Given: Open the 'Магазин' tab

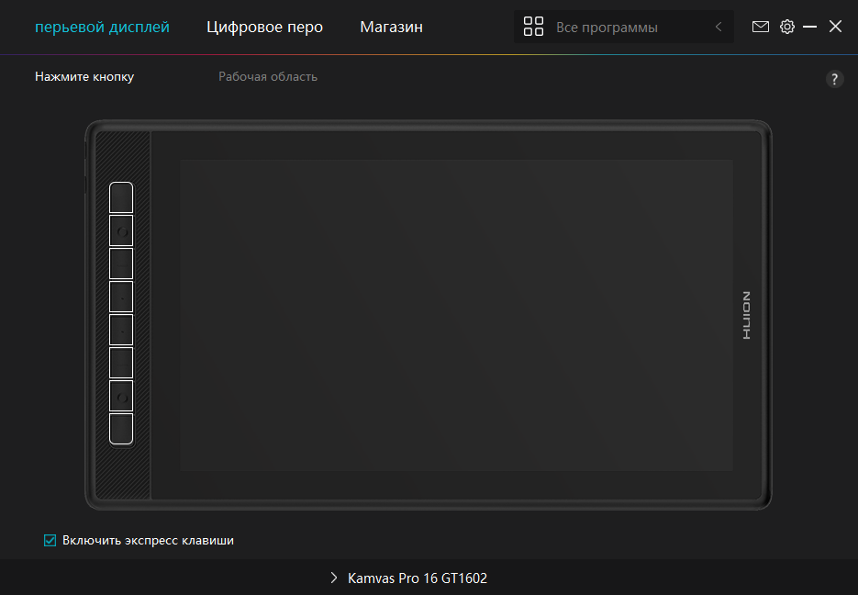Looking at the screenshot, I should 391,27.
